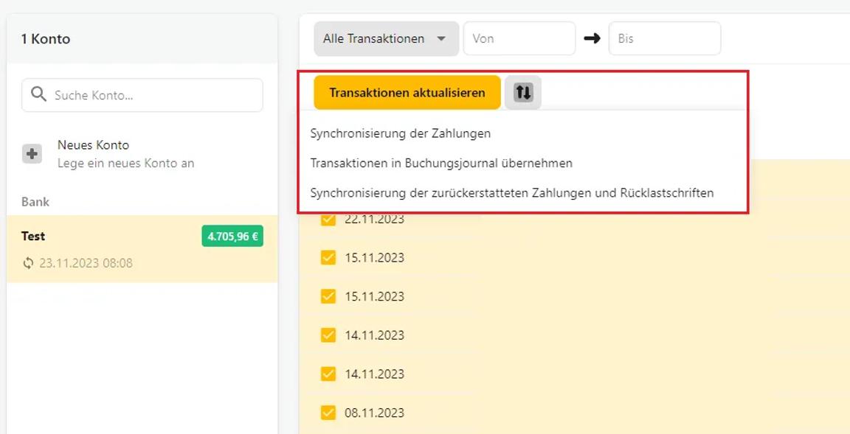Click the 4.705,96 € balance badge

pos(232,236)
